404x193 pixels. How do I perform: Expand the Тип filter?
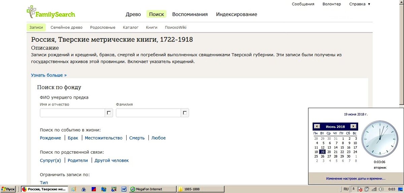(x=44, y=183)
